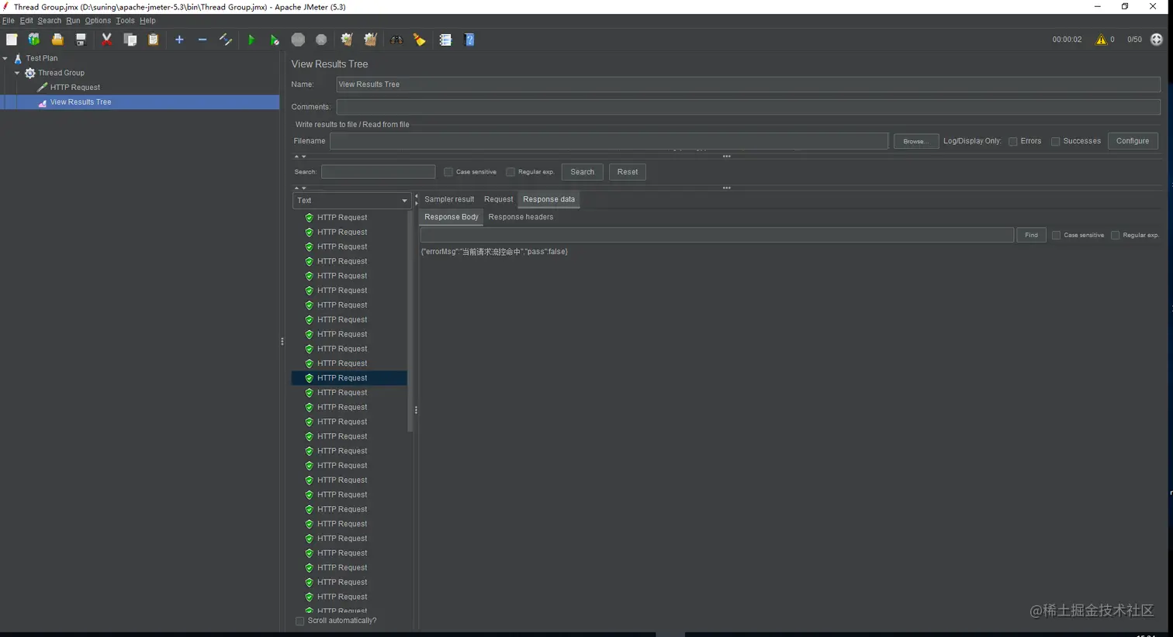Click the Browse... button
The image size is (1173, 637).
pyautogui.click(x=915, y=141)
